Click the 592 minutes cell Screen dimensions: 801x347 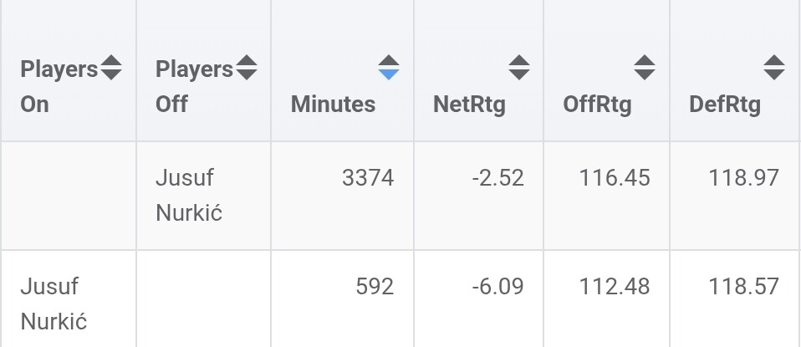click(375, 287)
